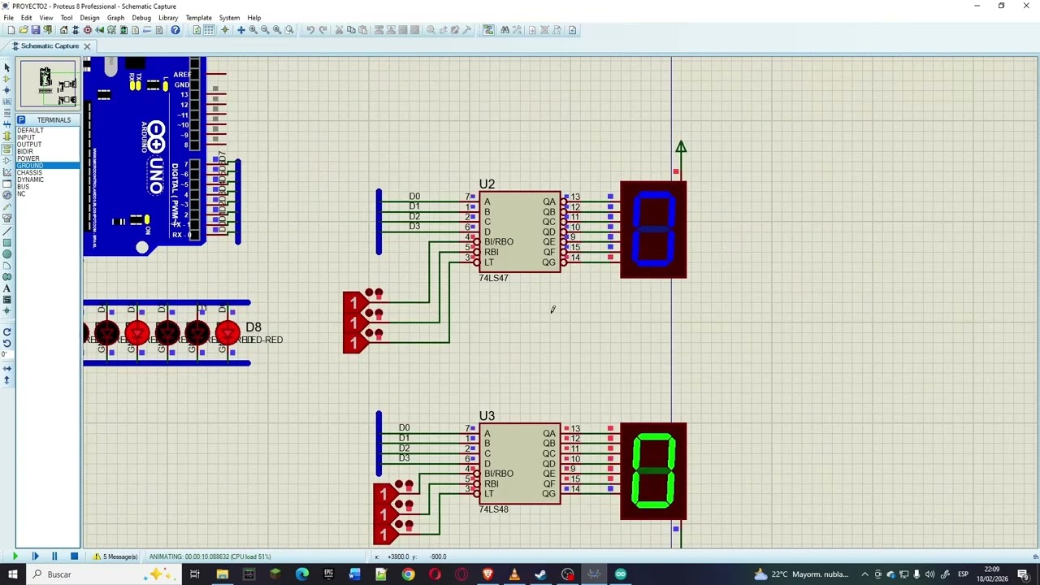Select the 2D Graphics Circle tool
This screenshot has height=585, width=1040.
(x=7, y=254)
